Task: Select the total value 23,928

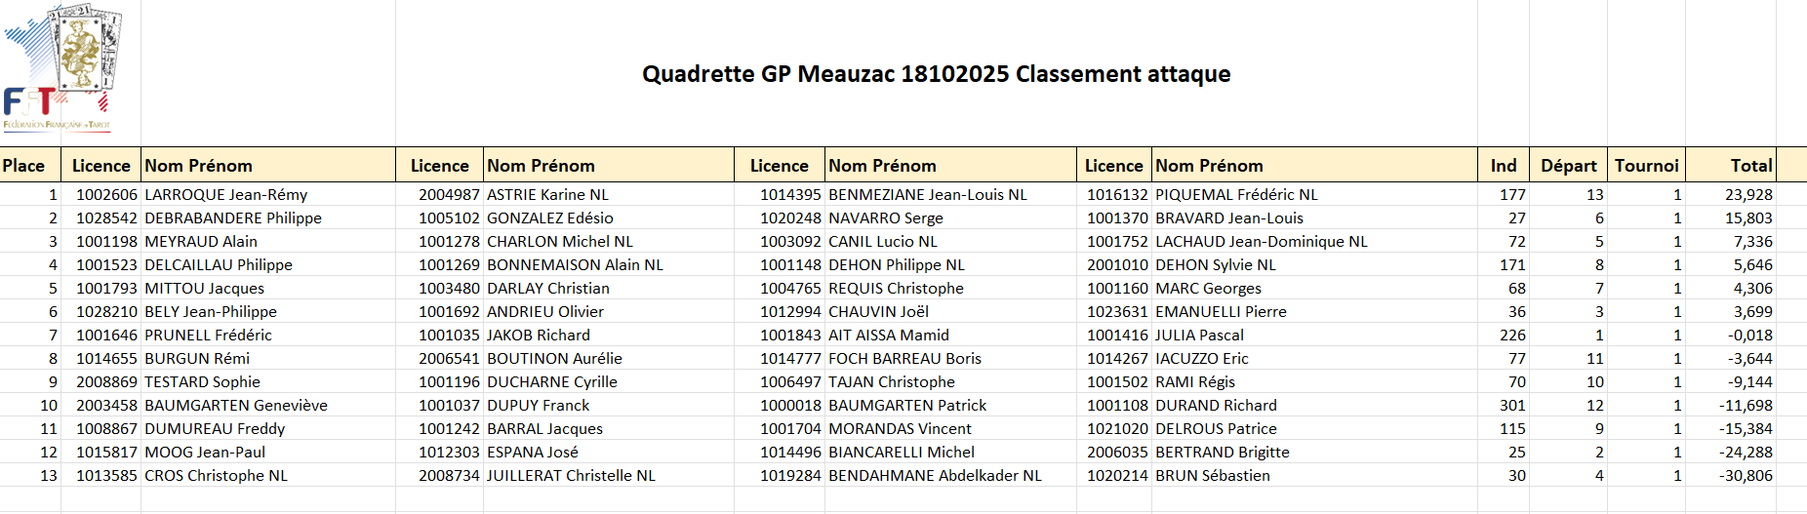Action: pyautogui.click(x=1748, y=195)
